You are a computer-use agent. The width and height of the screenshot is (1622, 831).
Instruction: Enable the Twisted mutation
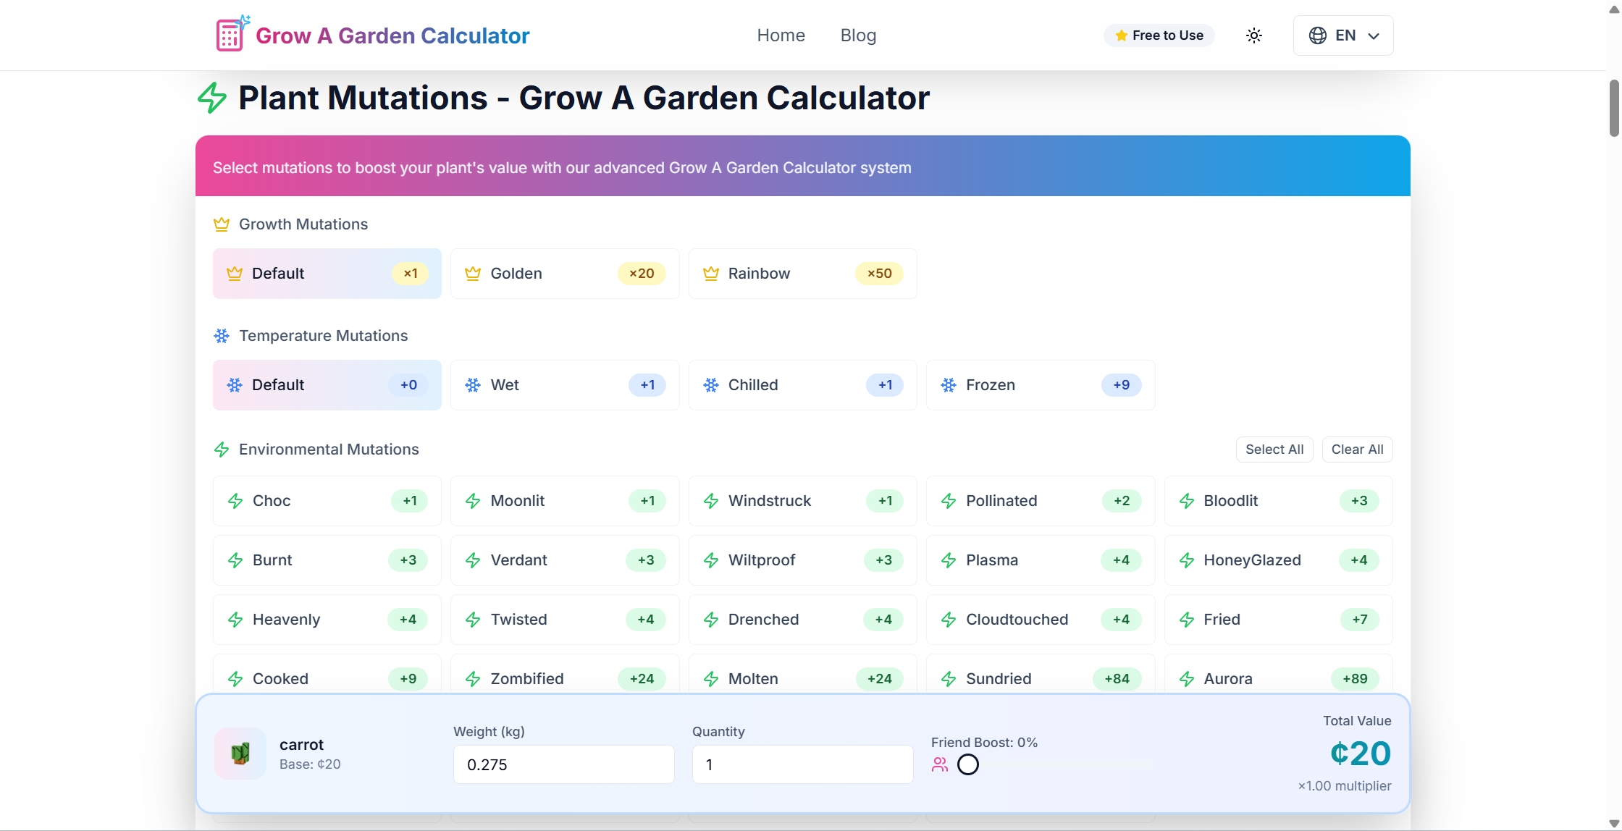[565, 620]
